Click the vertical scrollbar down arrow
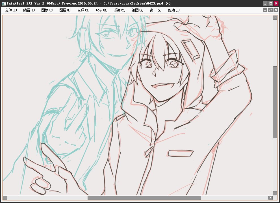The image size is (280, 203). point(275,193)
